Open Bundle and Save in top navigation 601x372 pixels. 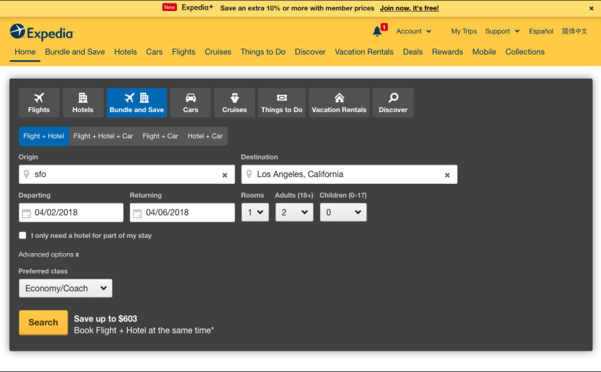[75, 52]
